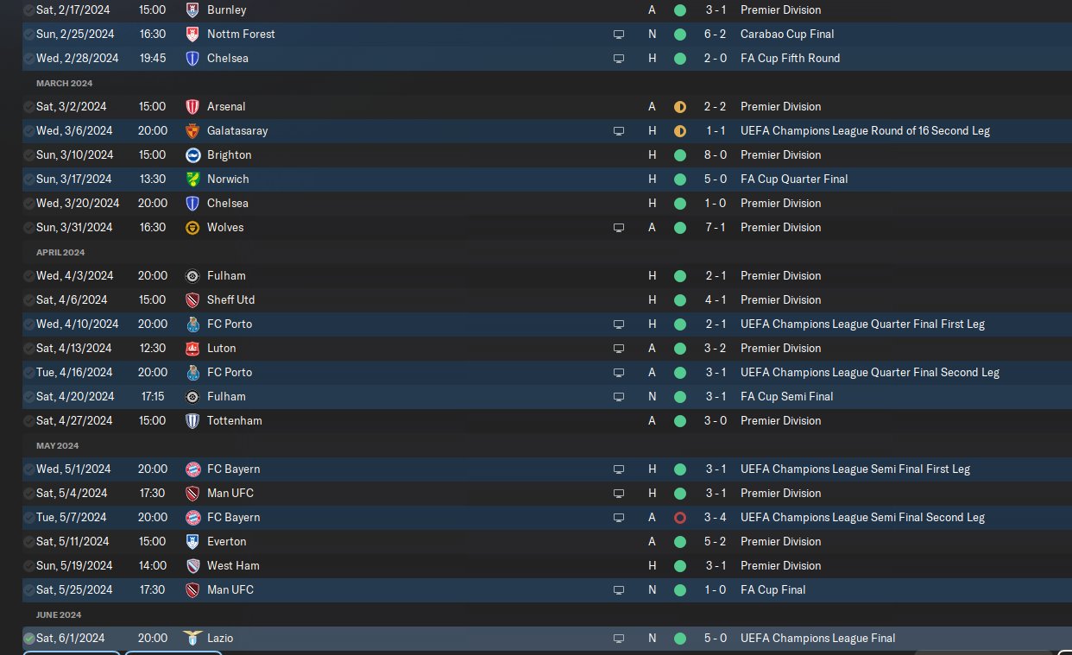Click the draw indicator on Arsenal match
The width and height of the screenshot is (1072, 655).
tap(680, 107)
